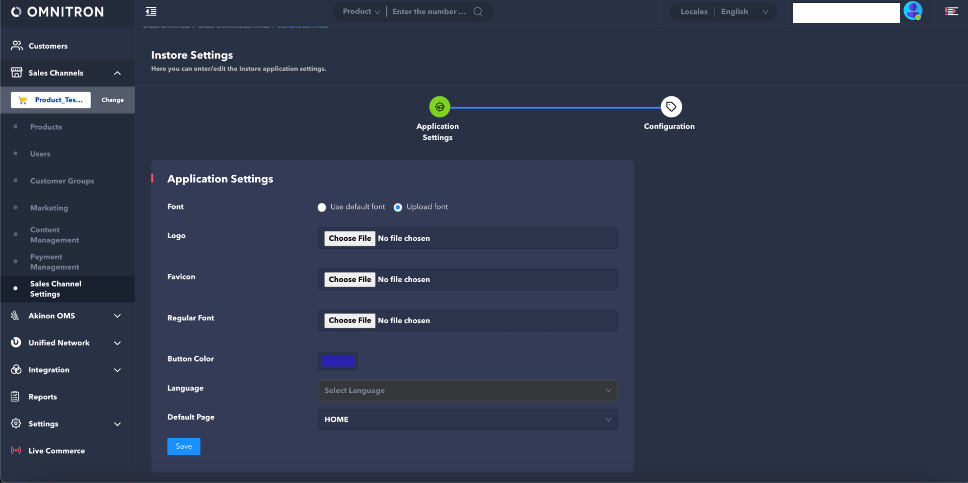Open the user profile avatar

pyautogui.click(x=912, y=11)
